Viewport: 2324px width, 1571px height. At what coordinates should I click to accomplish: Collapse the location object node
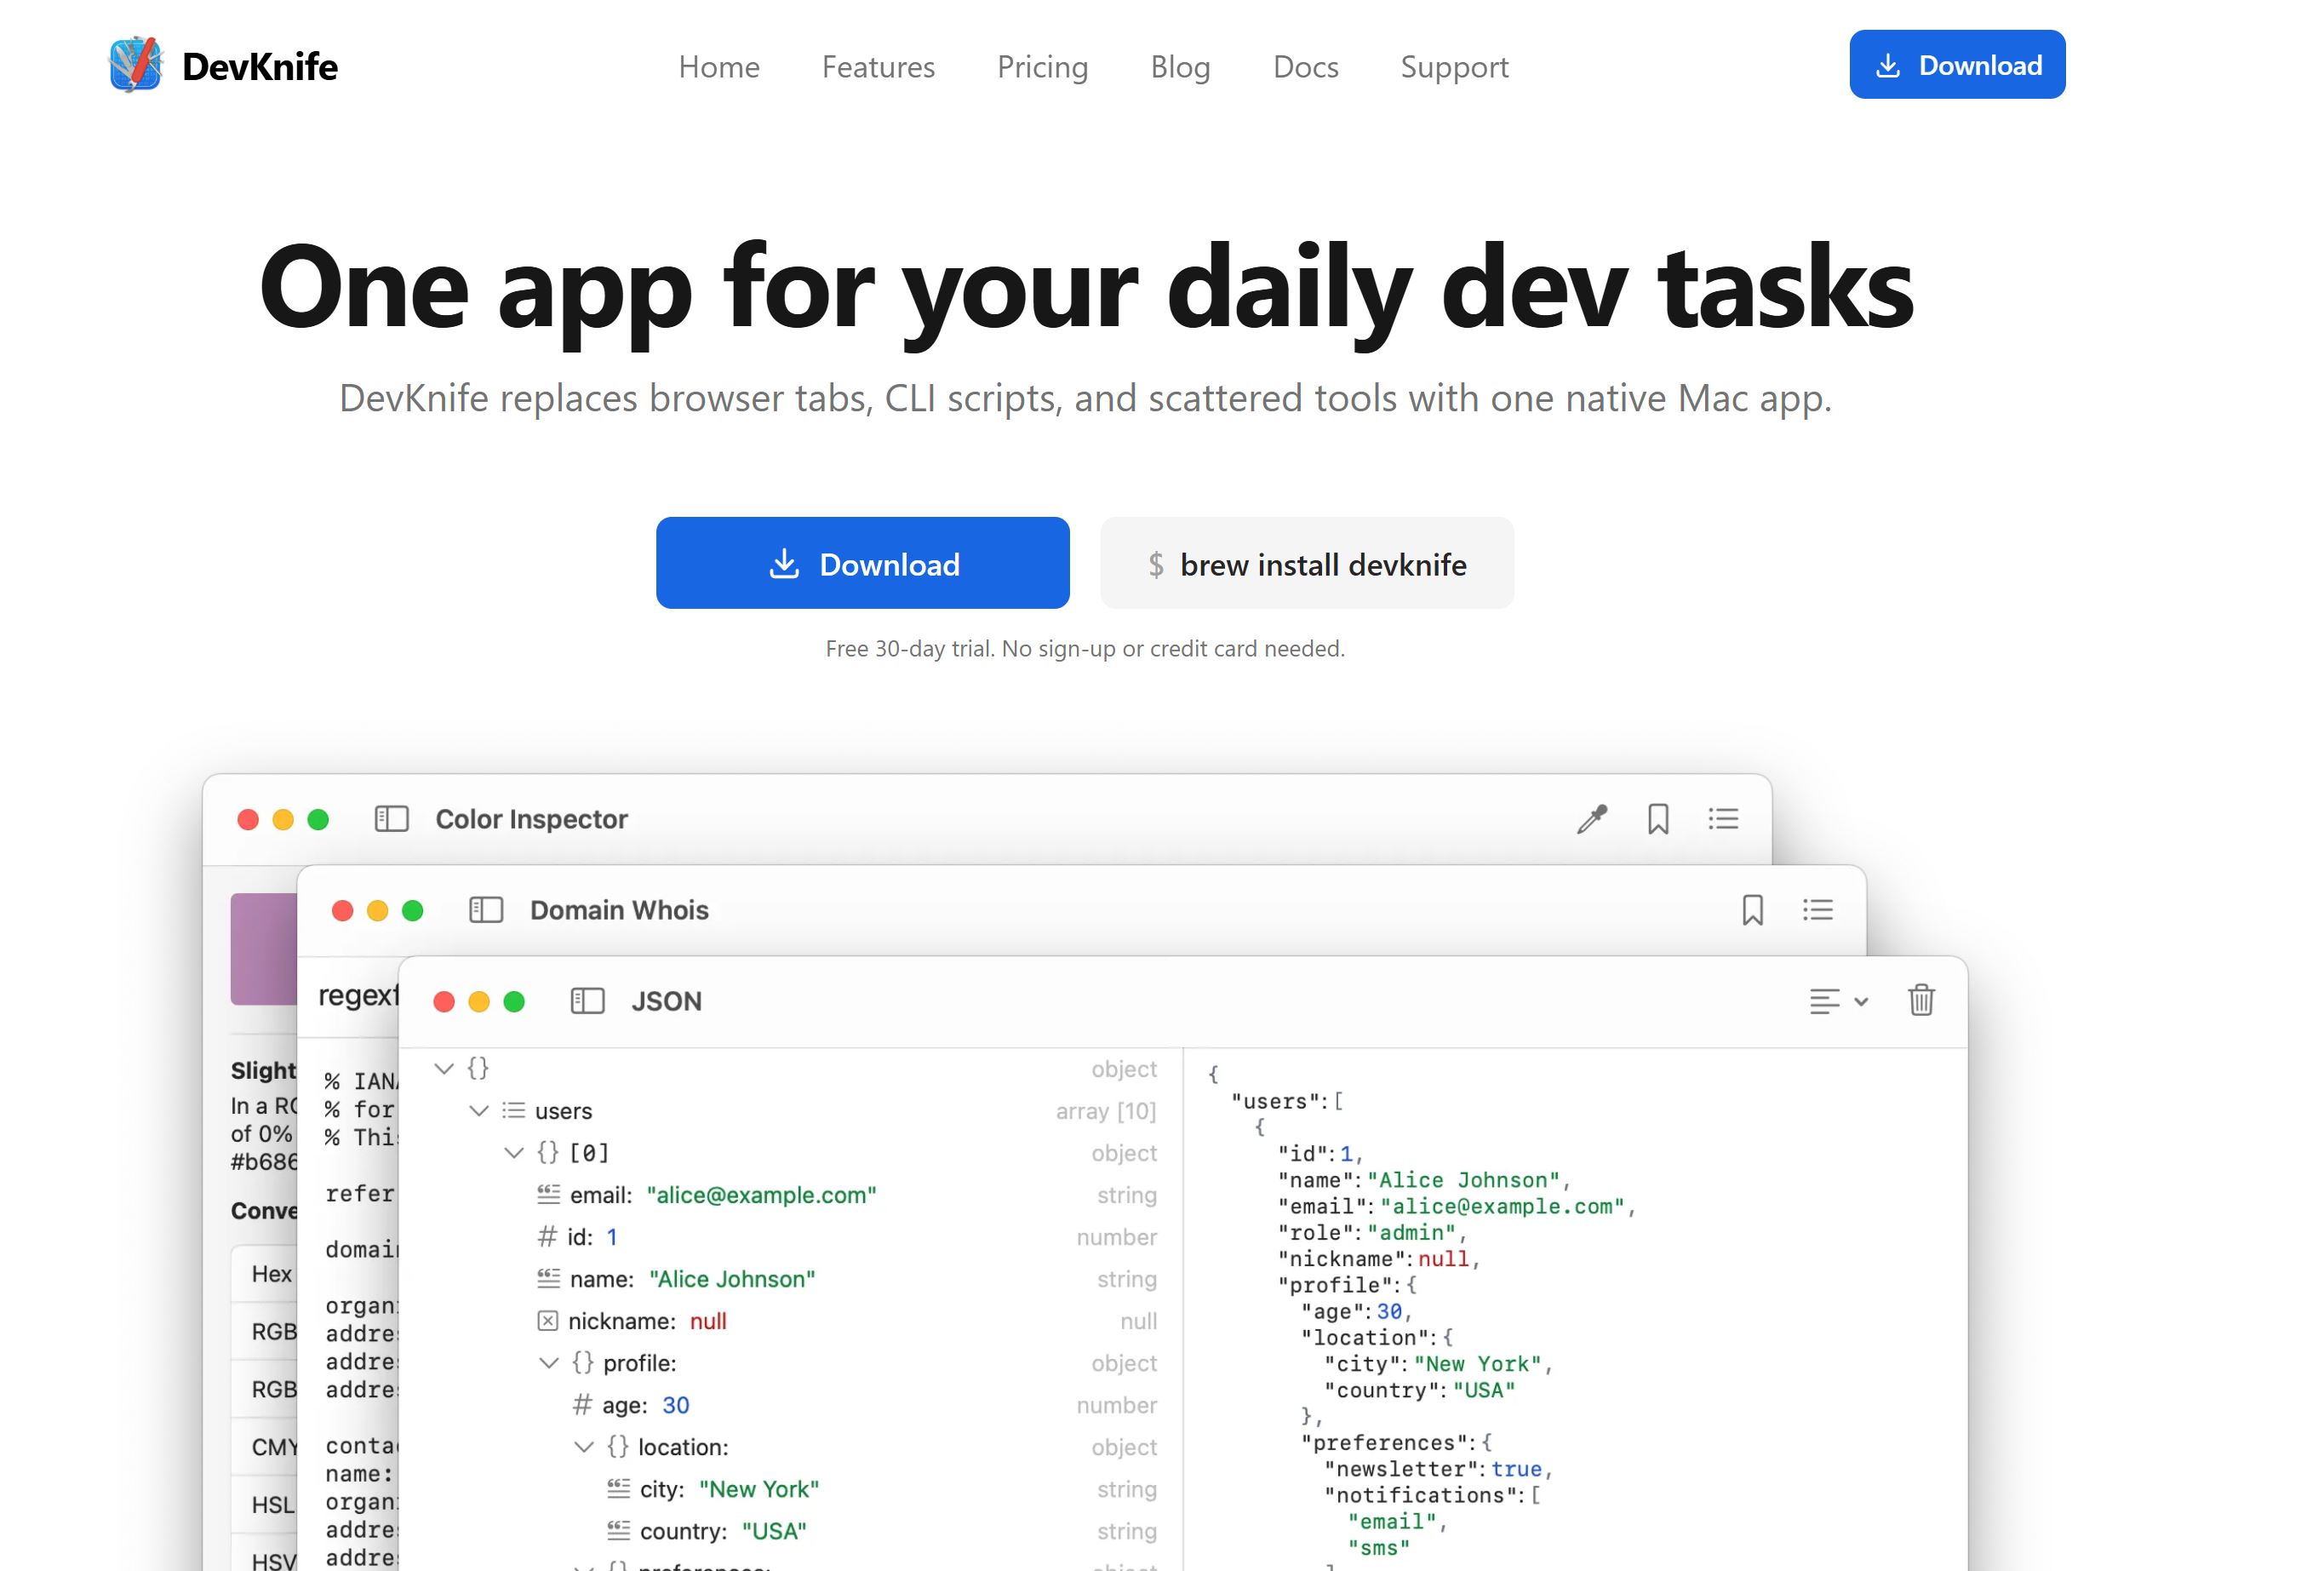584,1447
